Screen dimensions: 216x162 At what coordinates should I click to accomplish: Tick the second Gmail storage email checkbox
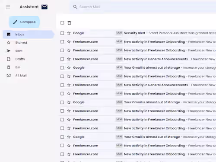pyautogui.click(x=62, y=102)
